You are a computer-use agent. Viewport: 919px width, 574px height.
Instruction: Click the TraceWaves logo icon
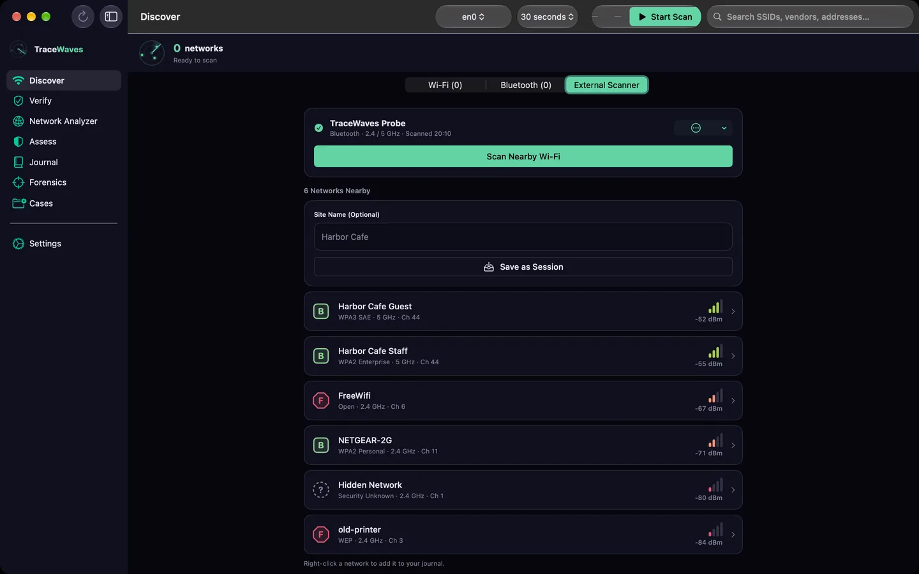[19, 49]
